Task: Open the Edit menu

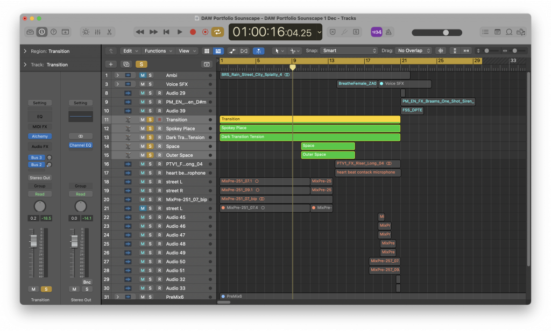Action: point(130,51)
